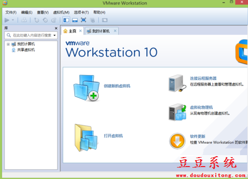Click the virtualize physical machine icon
Image resolution: width=248 pixels, height=179 pixels.
tap(178, 112)
